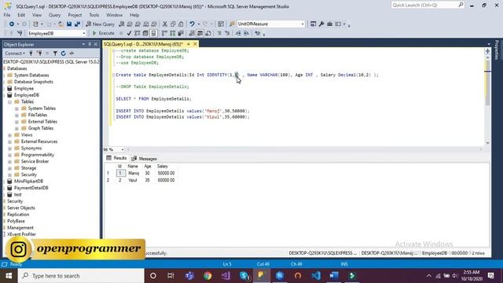Click the Execute query button
The height and width of the screenshot is (283, 503).
tap(103, 33)
